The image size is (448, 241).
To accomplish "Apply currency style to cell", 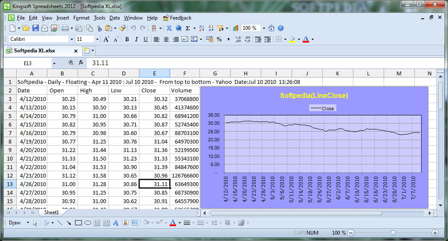I will [x=210, y=39].
